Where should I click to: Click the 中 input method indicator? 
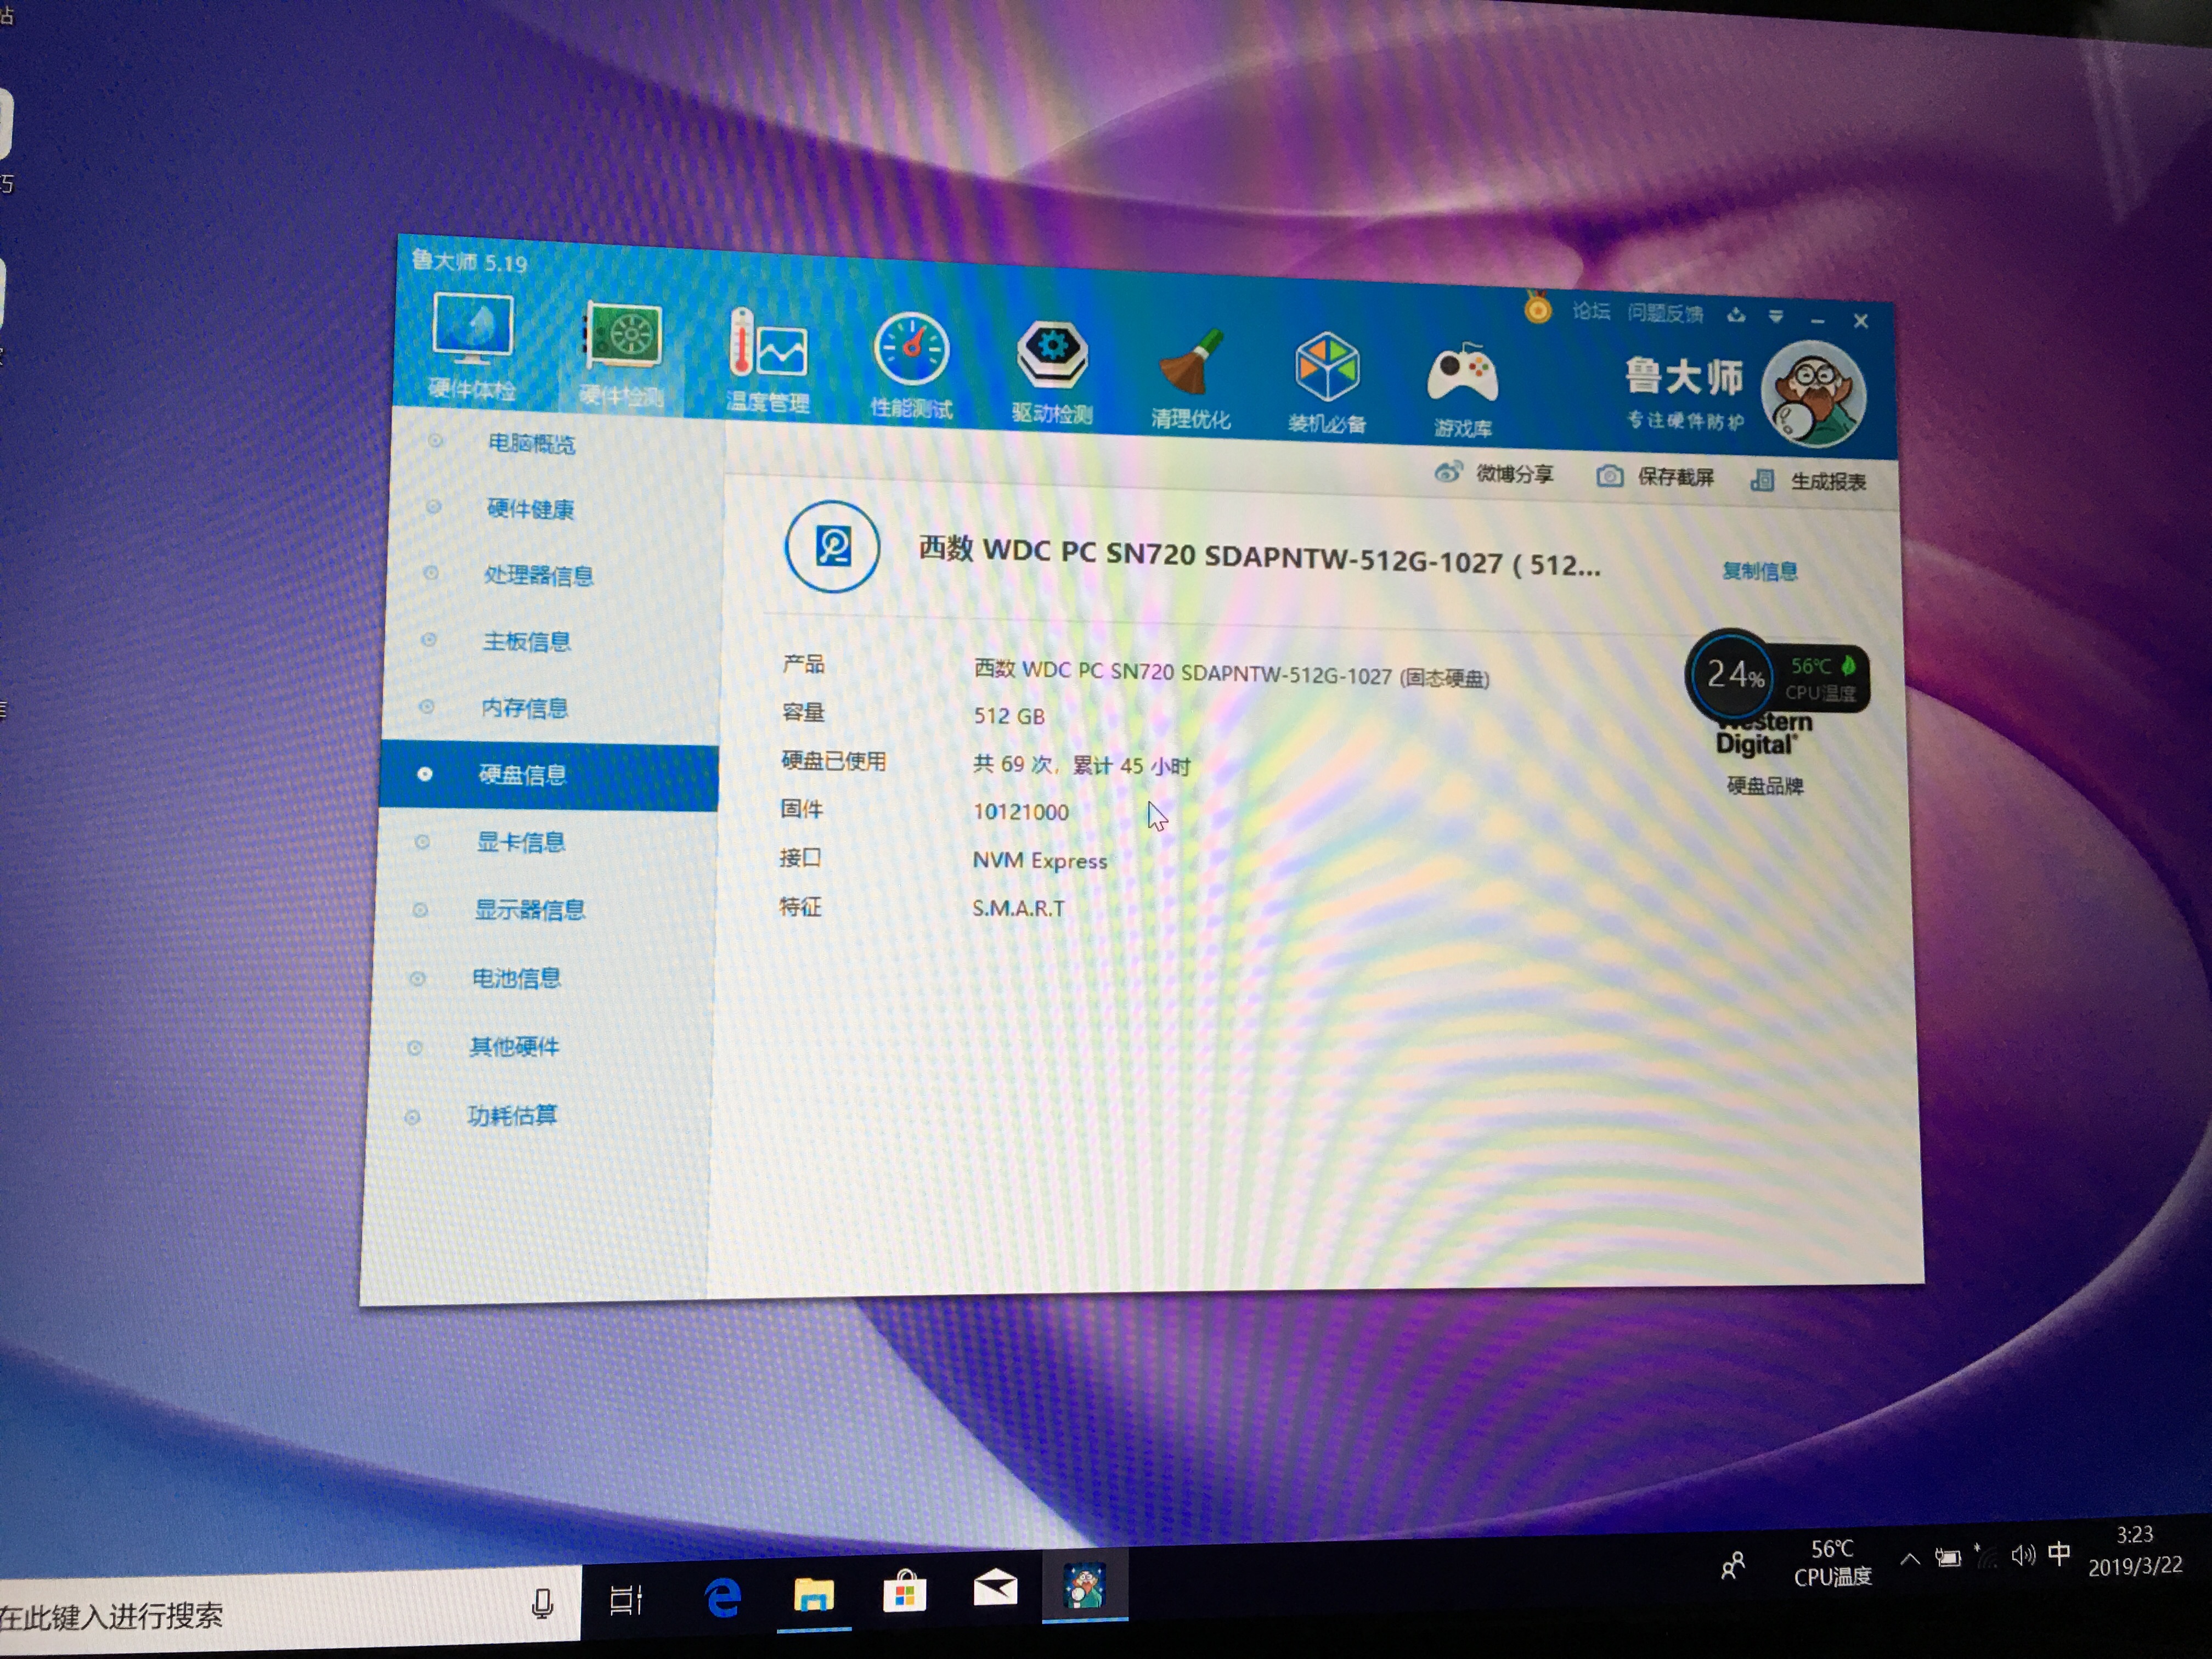(x=2059, y=1553)
